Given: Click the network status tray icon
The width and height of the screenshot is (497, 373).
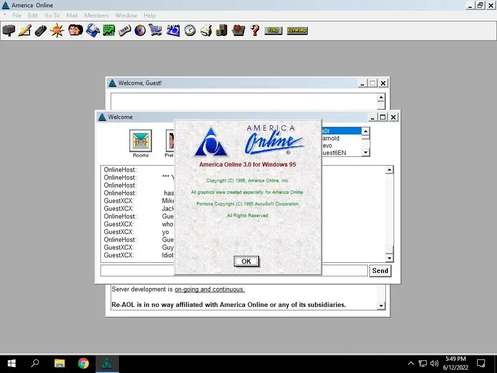Looking at the screenshot, I should tap(423, 363).
